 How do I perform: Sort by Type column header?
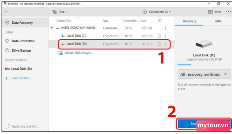point(105,21)
